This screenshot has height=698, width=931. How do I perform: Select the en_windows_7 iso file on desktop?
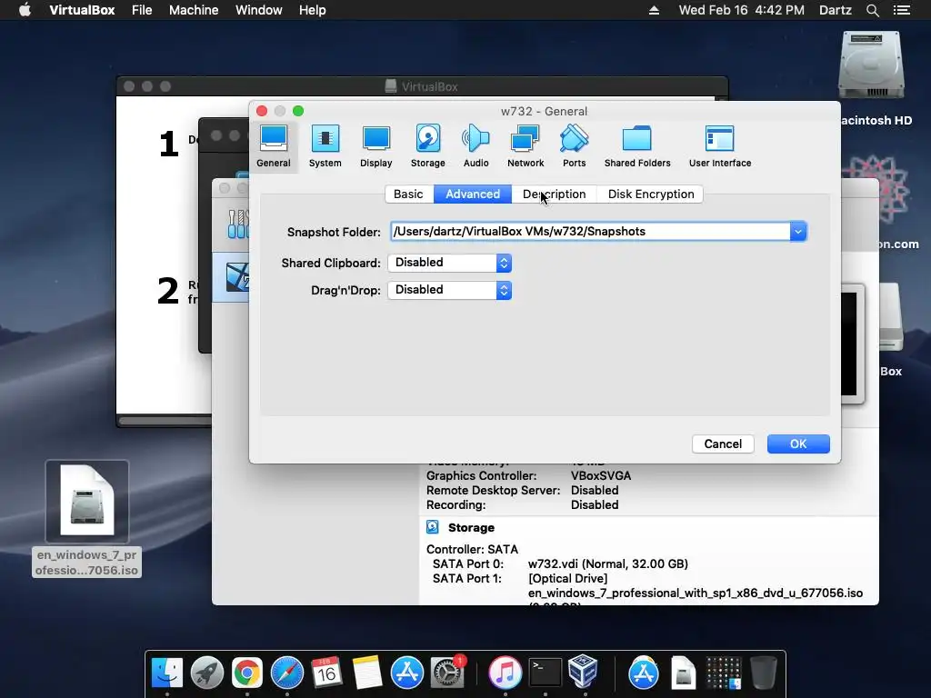86,518
